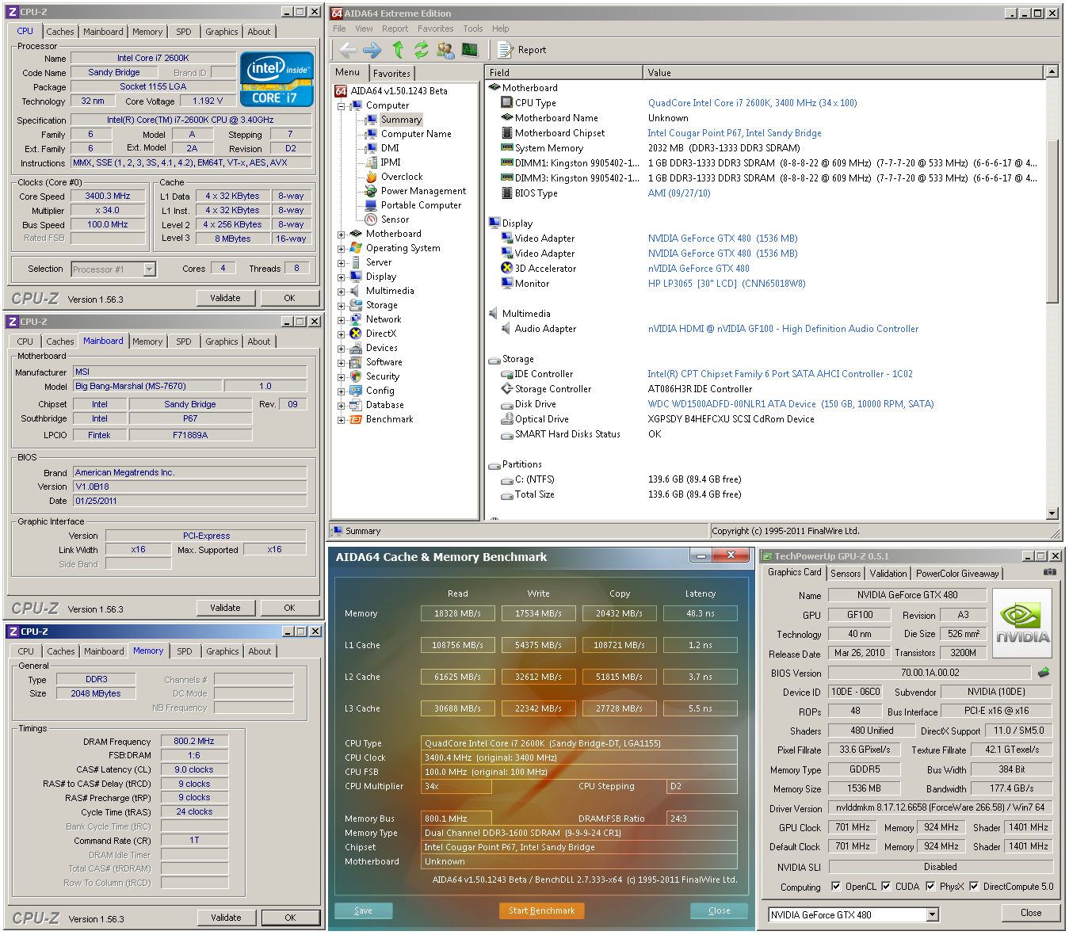1069x935 pixels.
Task: Switch to Sensors tab in GPU-Z
Action: point(846,574)
